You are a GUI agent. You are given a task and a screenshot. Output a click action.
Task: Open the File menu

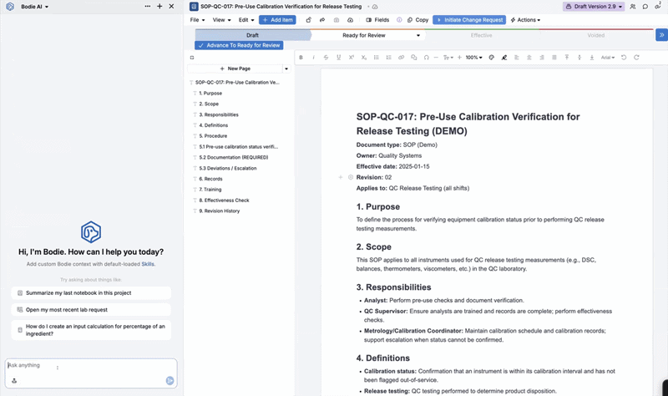197,20
